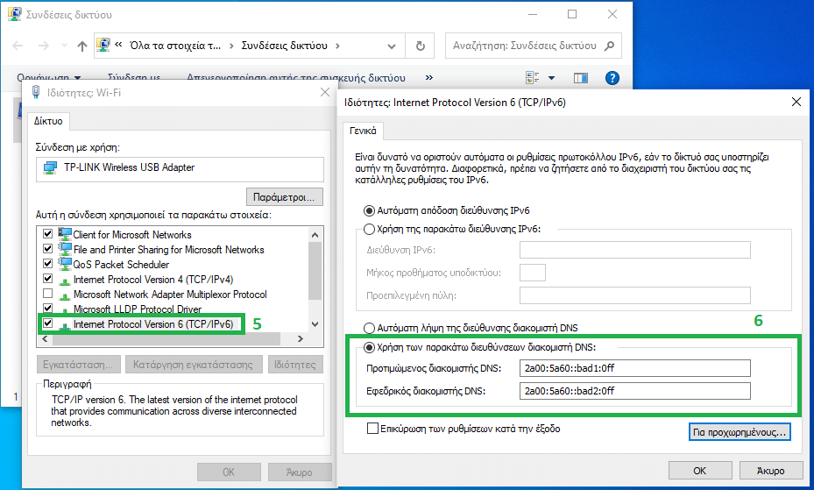Click the Παράμετροι button

point(284,196)
